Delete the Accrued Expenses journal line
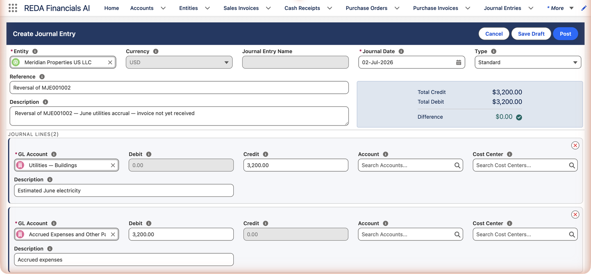The width and height of the screenshot is (591, 274). point(575,215)
